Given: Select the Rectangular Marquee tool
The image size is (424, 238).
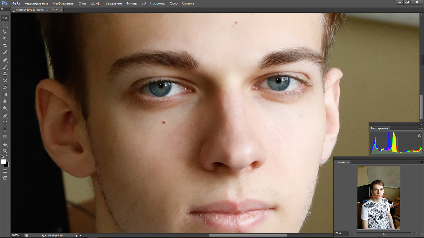Looking at the screenshot, I should (5, 25).
